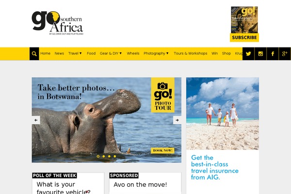
Task: Expand the Gear & DIY dropdown
Action: (111, 53)
